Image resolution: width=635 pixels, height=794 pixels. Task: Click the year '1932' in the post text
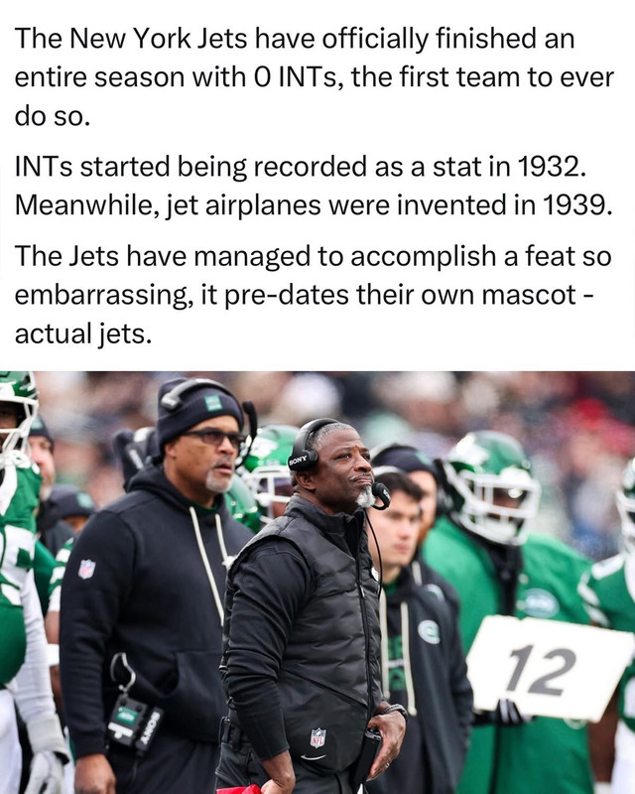pos(549,167)
